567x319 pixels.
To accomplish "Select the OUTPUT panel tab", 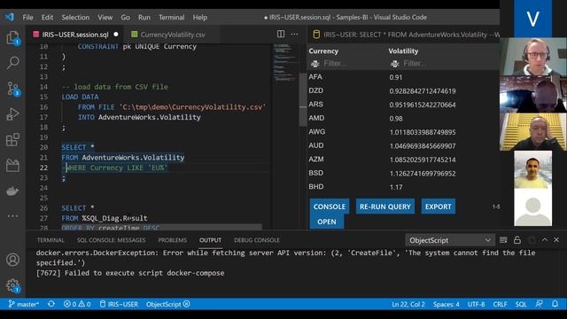I will point(210,240).
